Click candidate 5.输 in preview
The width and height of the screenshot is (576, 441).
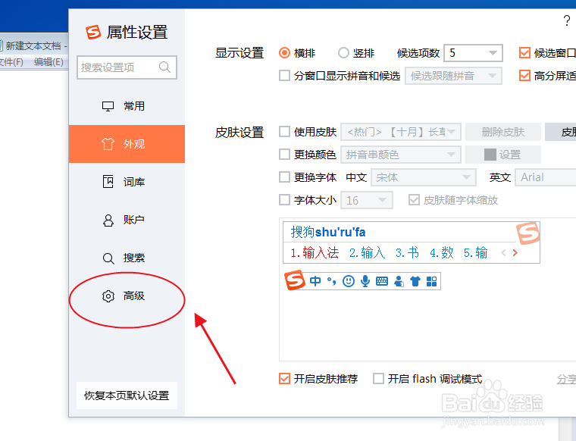[475, 252]
